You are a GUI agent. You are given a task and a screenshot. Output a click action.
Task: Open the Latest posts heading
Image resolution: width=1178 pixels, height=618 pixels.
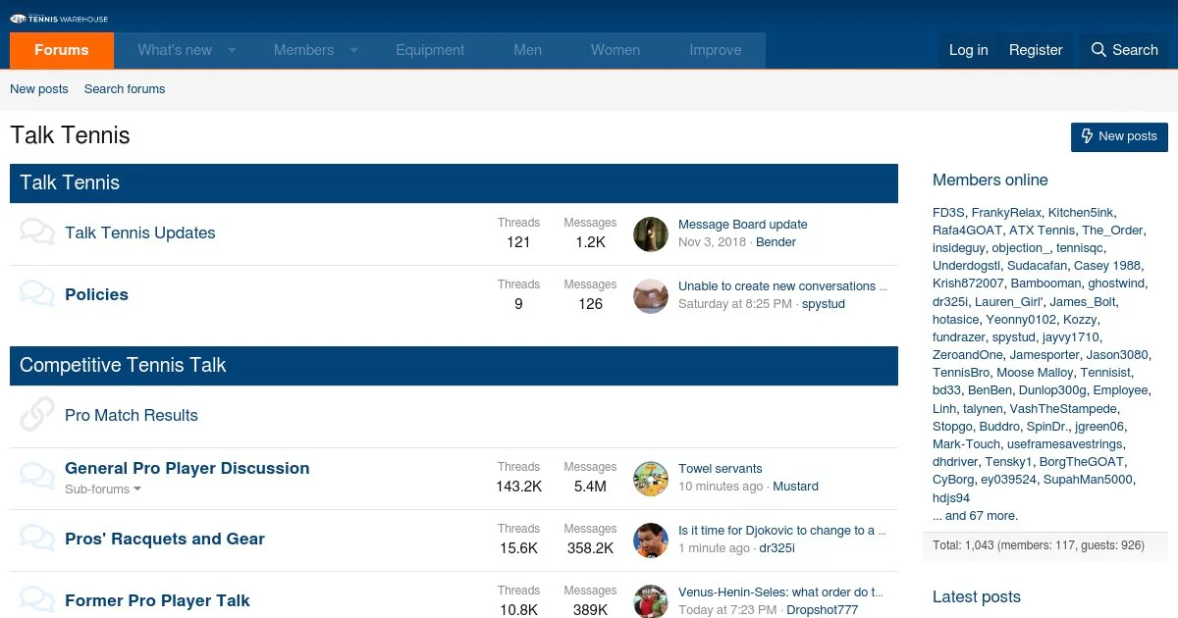(x=977, y=597)
